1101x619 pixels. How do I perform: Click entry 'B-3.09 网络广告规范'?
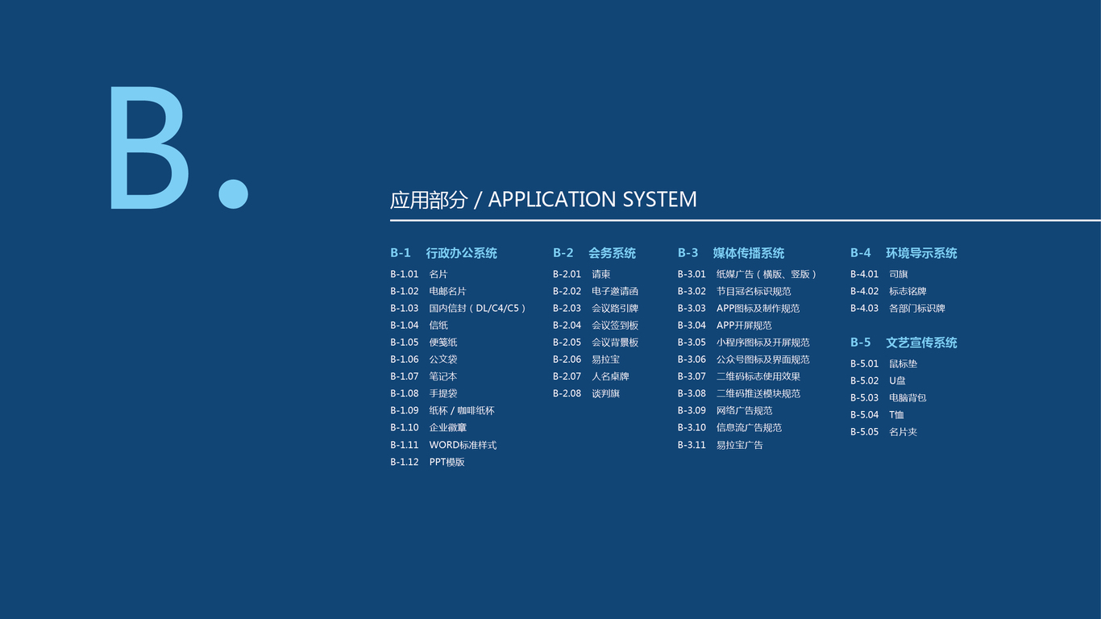click(725, 410)
